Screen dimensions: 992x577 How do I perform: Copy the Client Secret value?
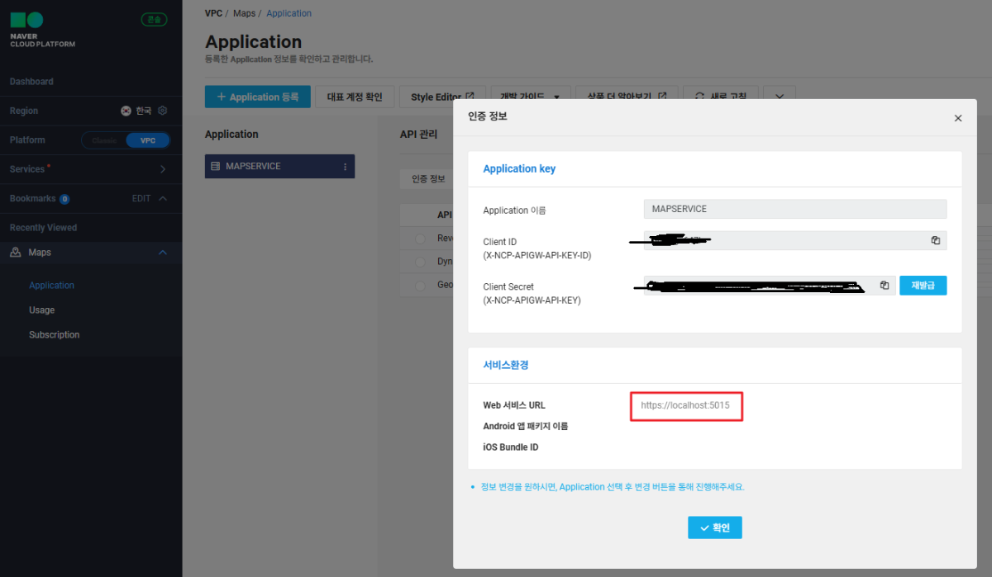tap(884, 286)
